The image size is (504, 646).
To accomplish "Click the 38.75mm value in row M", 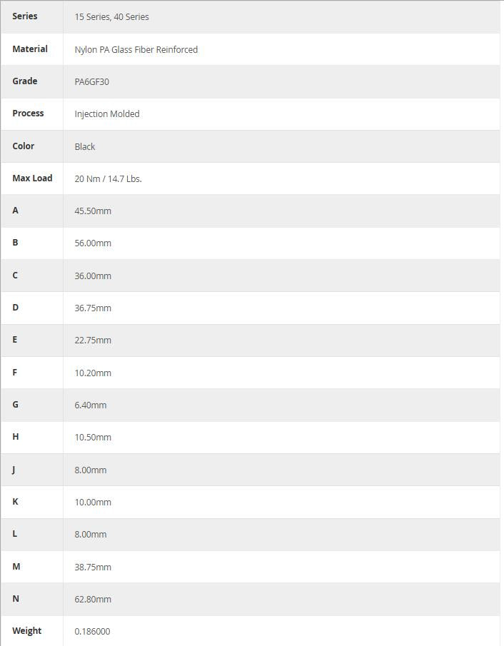I will pos(93,567).
